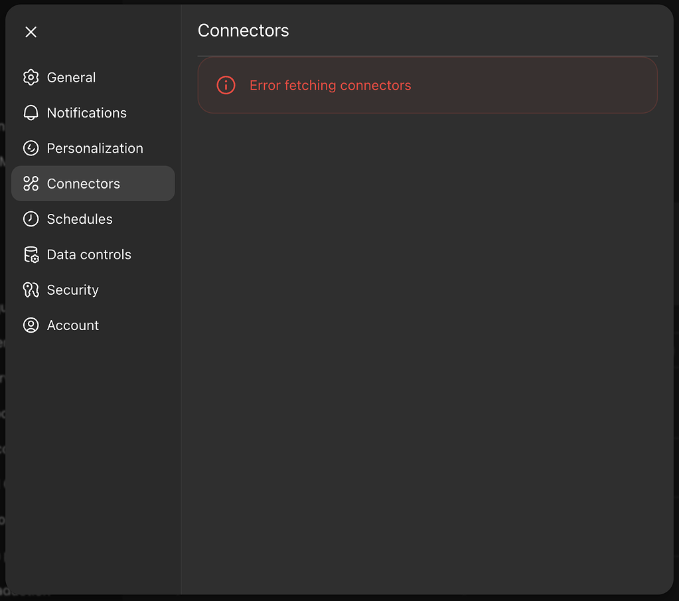The width and height of the screenshot is (679, 601).
Task: Click the red info icon in error banner
Action: click(x=226, y=85)
